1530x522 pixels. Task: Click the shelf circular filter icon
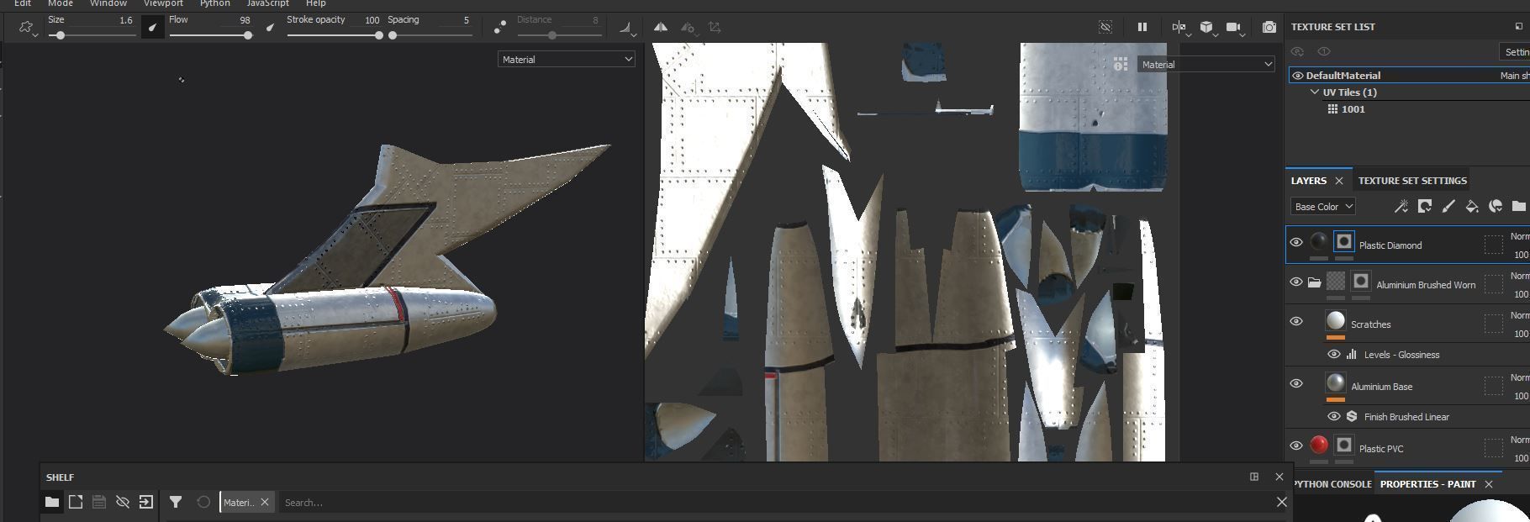point(203,502)
